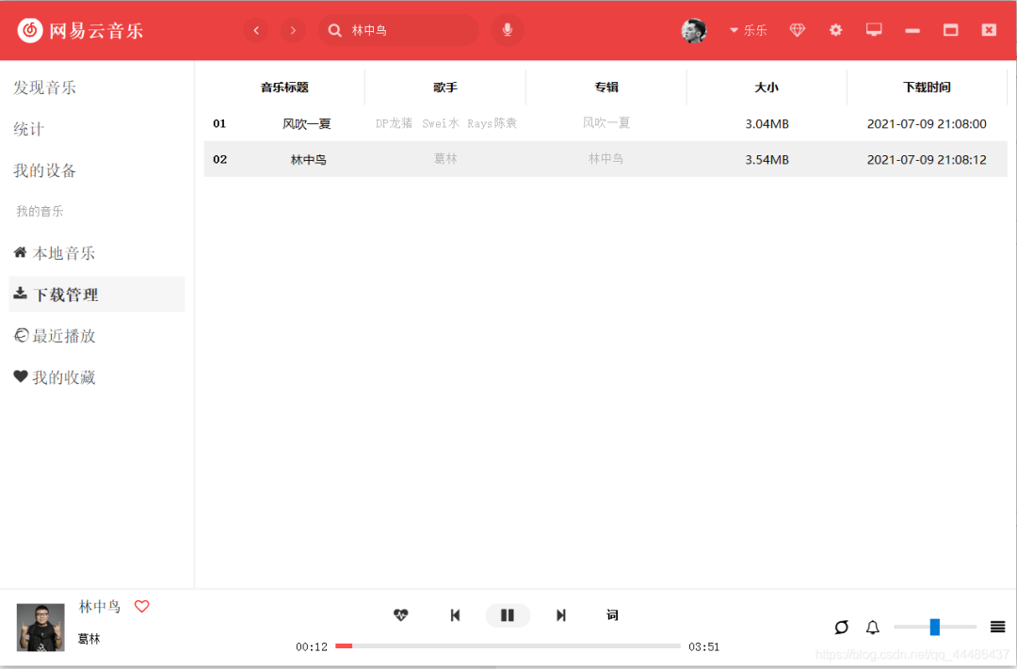The height and width of the screenshot is (669, 1017).
Task: Click the 音乐标题 column header
Action: 284,88
